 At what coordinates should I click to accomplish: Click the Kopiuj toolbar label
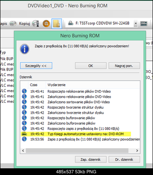pyautogui.click(x=24, y=24)
